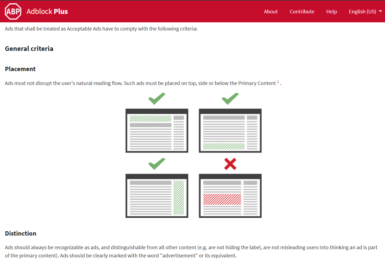Click the red X above mid-content diagram
This screenshot has width=385, height=262.
[230, 164]
